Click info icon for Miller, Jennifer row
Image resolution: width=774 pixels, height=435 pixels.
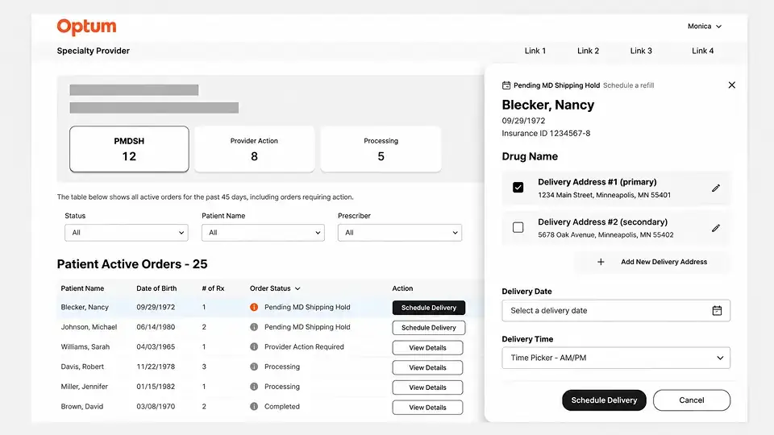click(254, 387)
